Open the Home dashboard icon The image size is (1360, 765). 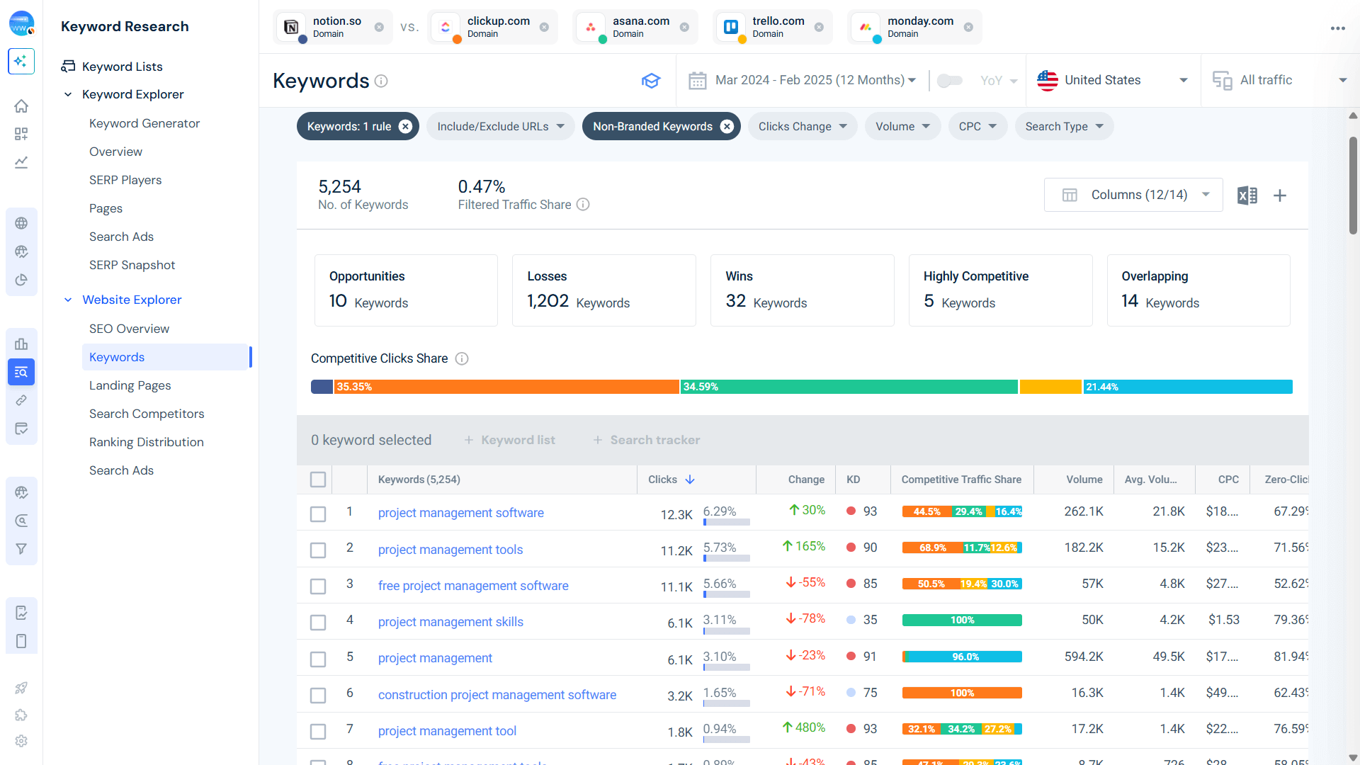coord(21,106)
